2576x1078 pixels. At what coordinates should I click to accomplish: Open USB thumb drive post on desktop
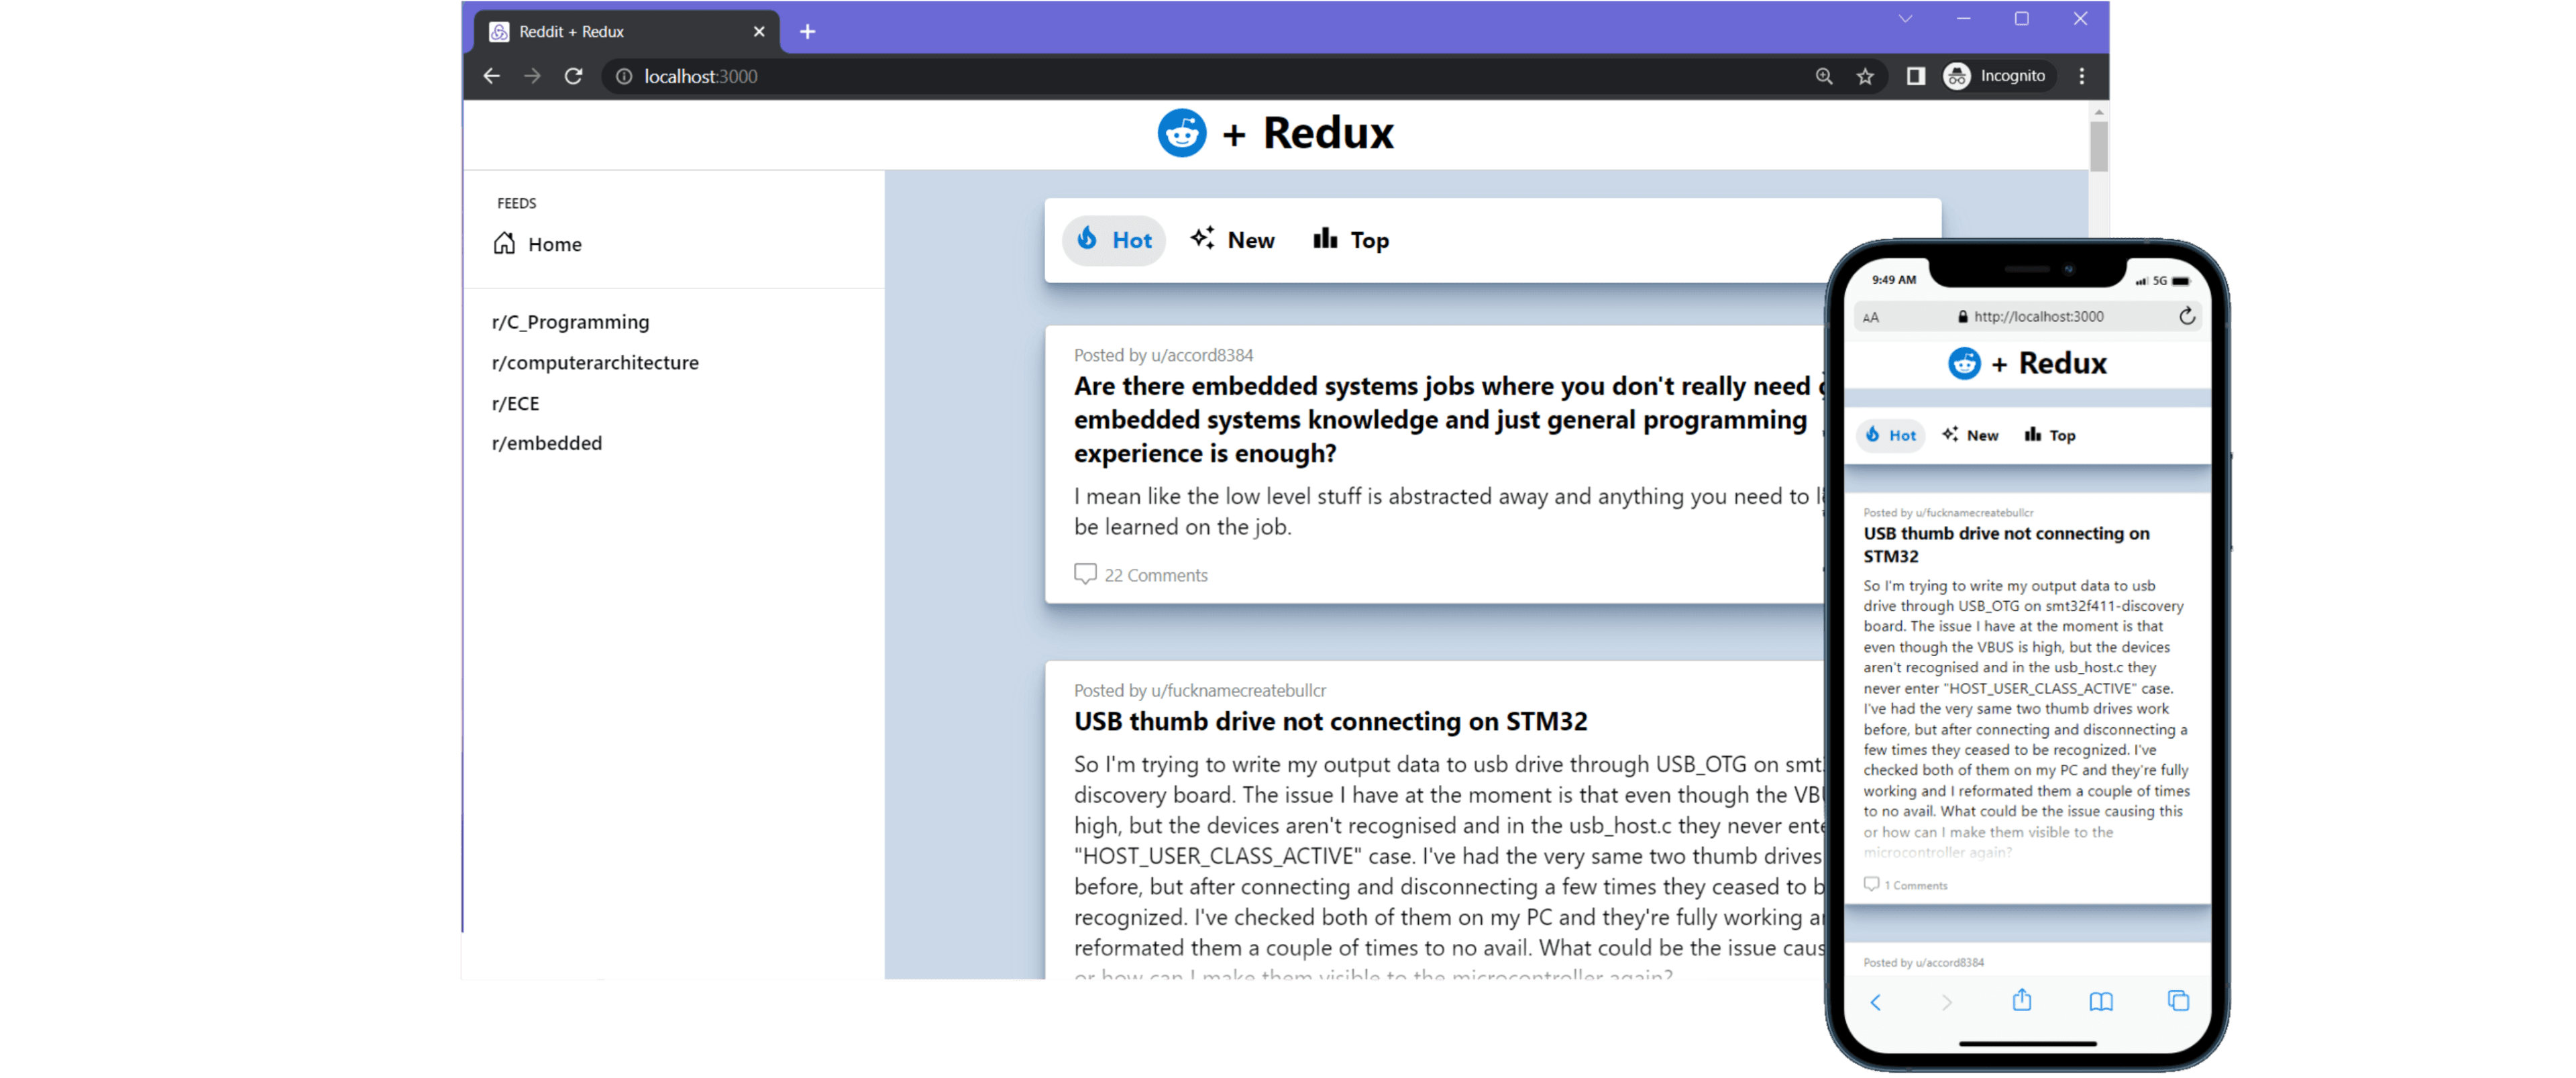tap(1330, 721)
